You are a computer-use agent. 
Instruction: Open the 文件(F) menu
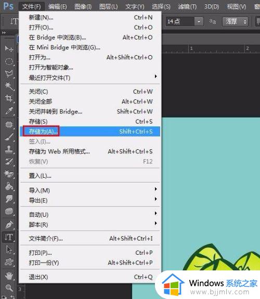pyautogui.click(x=32, y=7)
